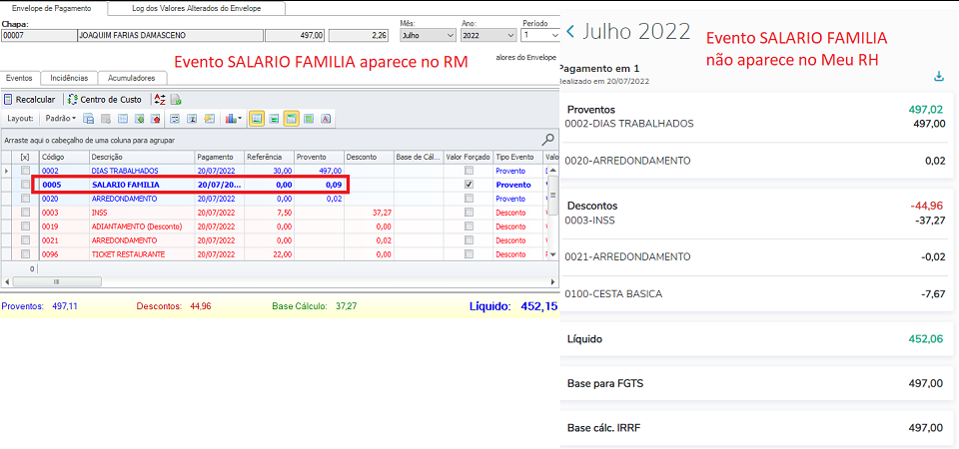Select the Incidências tab
This screenshot has height=449, width=959.
69,78
